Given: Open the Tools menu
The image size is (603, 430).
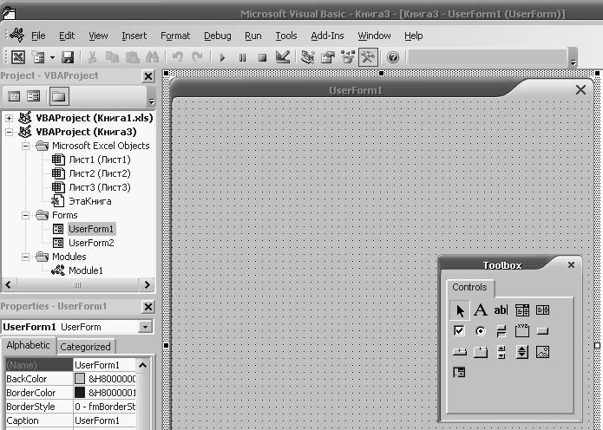Looking at the screenshot, I should pos(286,36).
